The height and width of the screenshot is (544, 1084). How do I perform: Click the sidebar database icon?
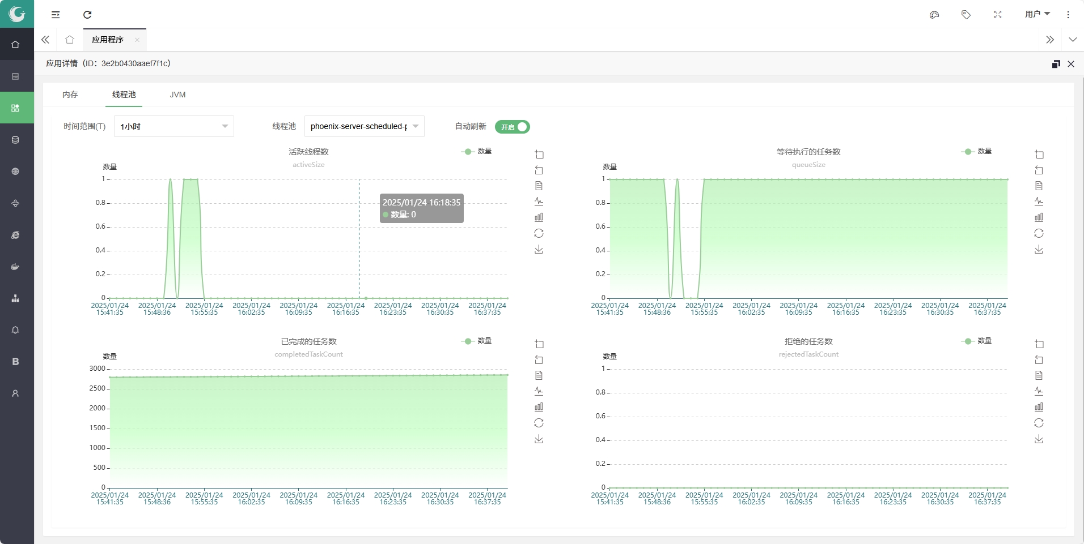(15, 140)
